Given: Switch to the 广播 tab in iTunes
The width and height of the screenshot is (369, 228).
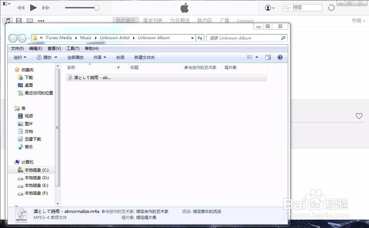Looking at the screenshot, I should point(224,21).
